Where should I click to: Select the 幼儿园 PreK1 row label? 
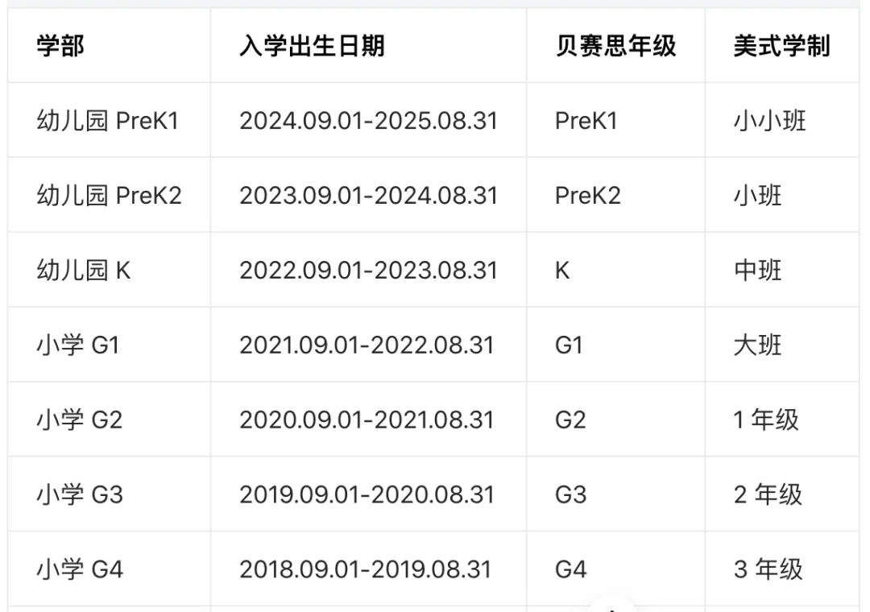[x=108, y=121]
